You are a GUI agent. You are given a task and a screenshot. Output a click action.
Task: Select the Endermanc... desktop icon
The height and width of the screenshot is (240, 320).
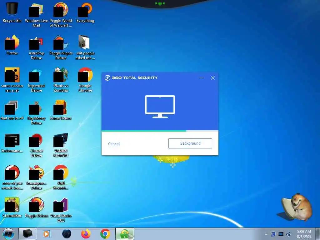tap(12, 143)
